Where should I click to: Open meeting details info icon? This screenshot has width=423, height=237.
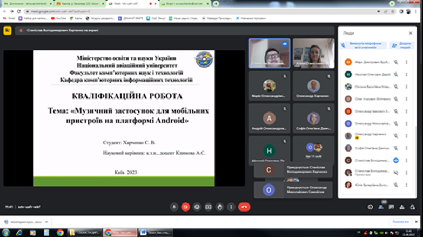tap(370, 207)
